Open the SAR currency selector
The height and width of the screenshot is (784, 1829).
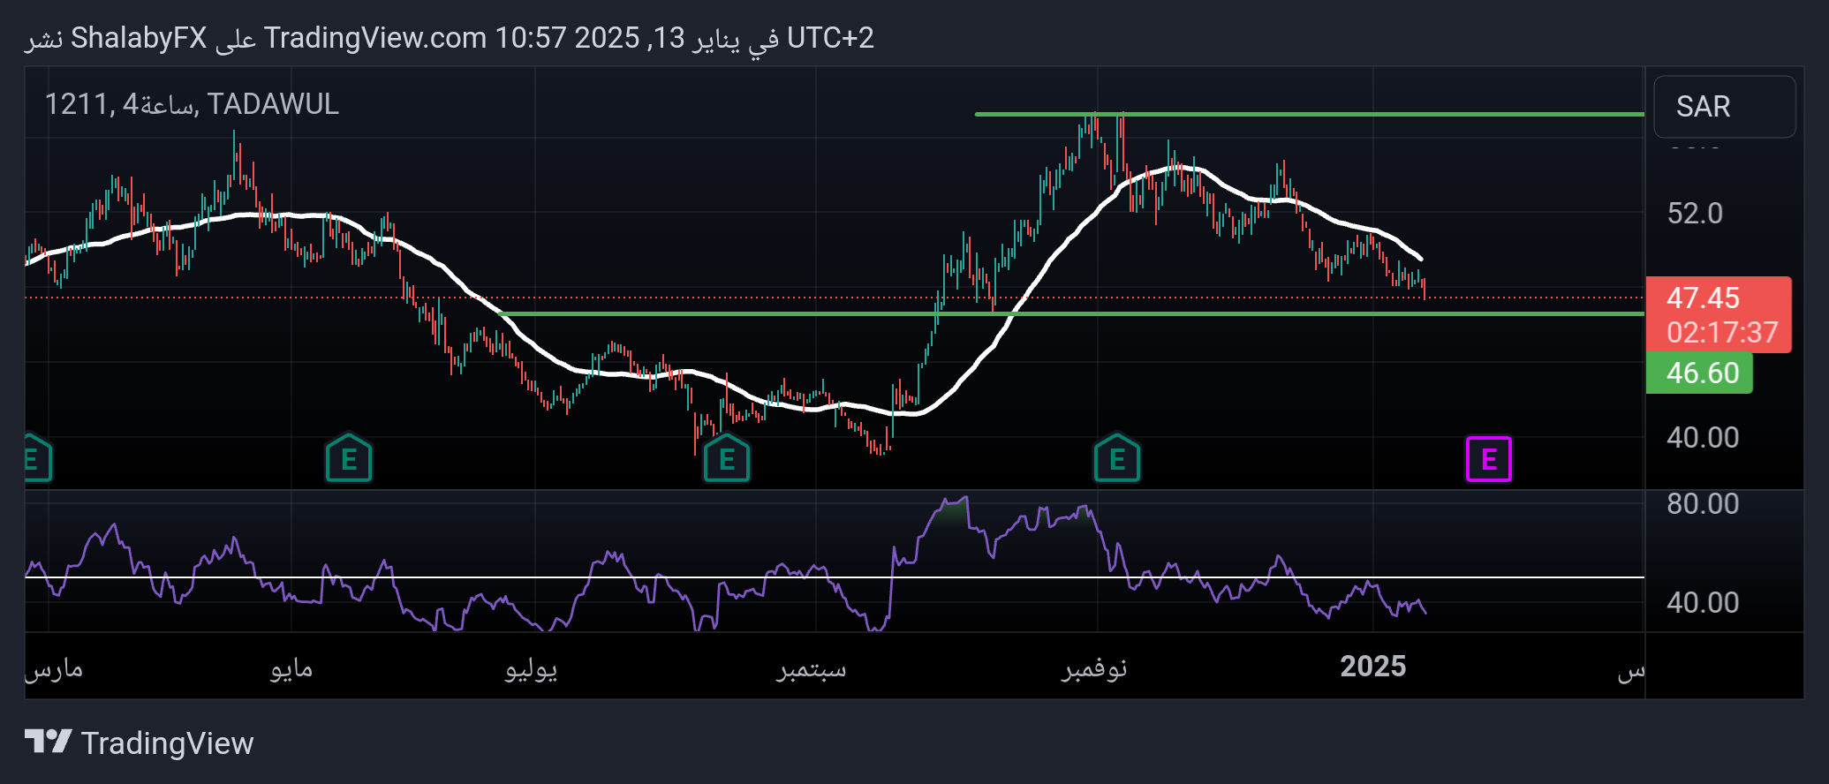(1723, 107)
